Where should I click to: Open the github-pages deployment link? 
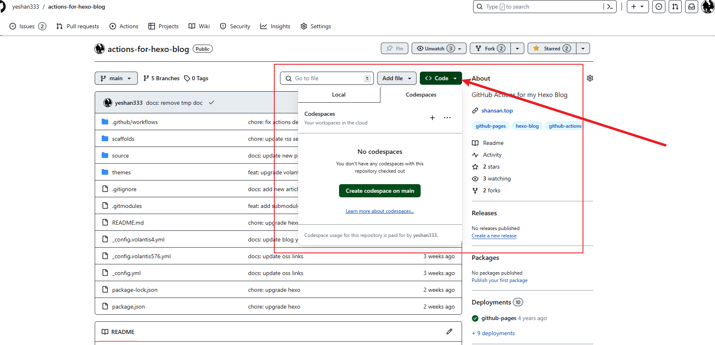coord(499,318)
